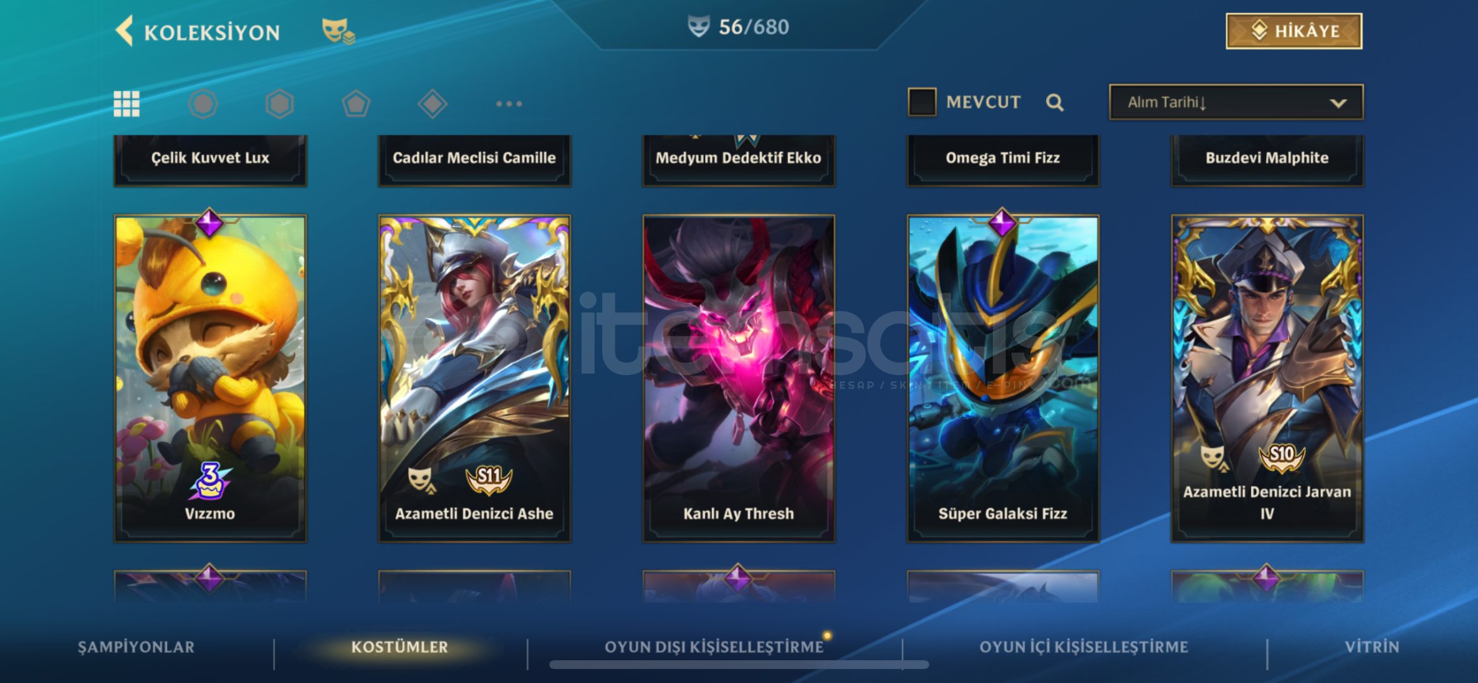Open the mask and coins skin shop icon
1478x683 pixels.
tap(338, 31)
